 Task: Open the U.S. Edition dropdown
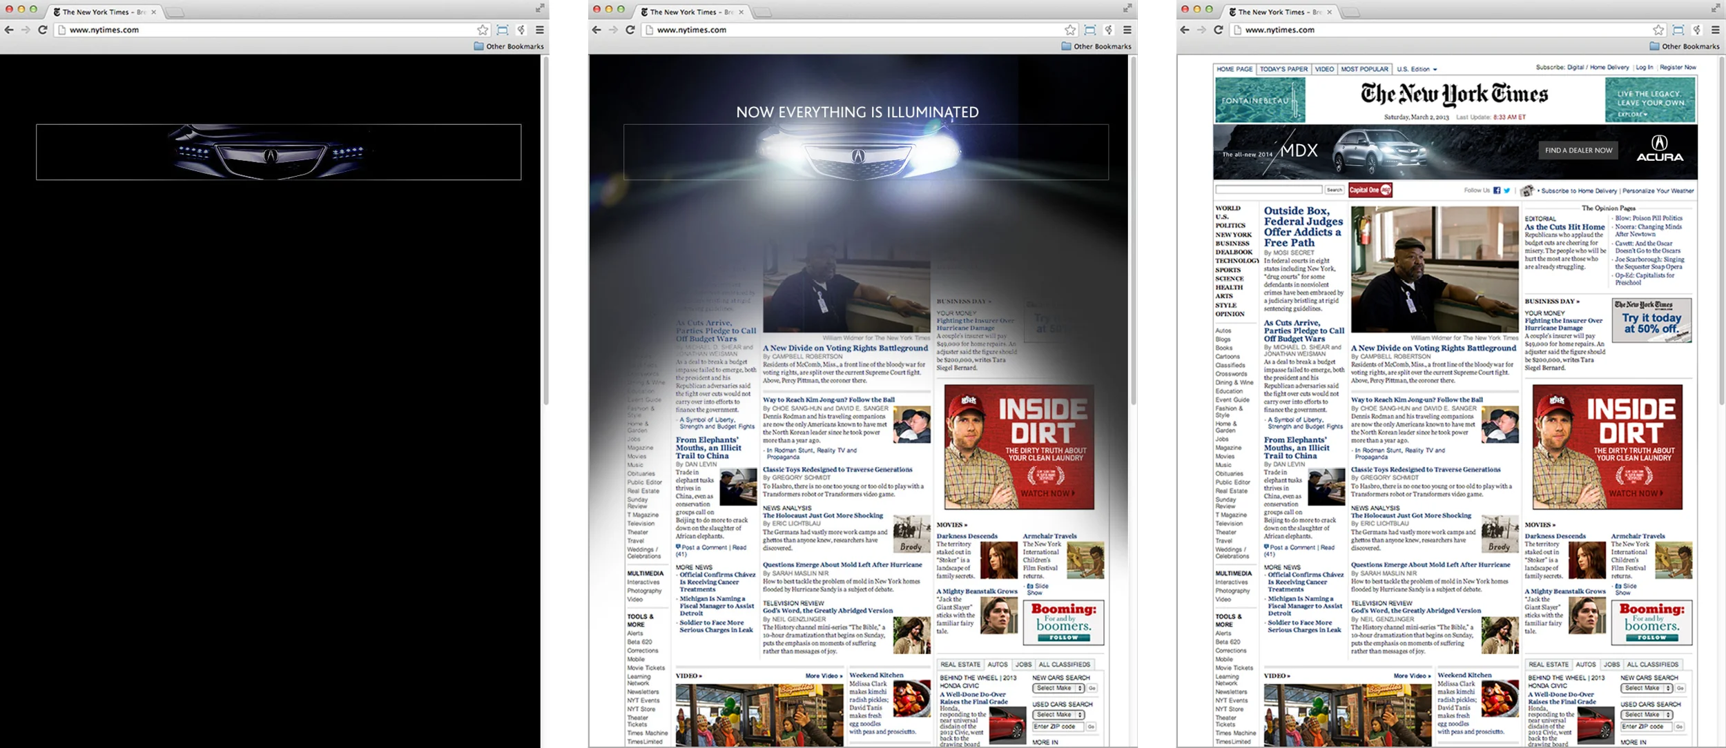pos(1417,69)
